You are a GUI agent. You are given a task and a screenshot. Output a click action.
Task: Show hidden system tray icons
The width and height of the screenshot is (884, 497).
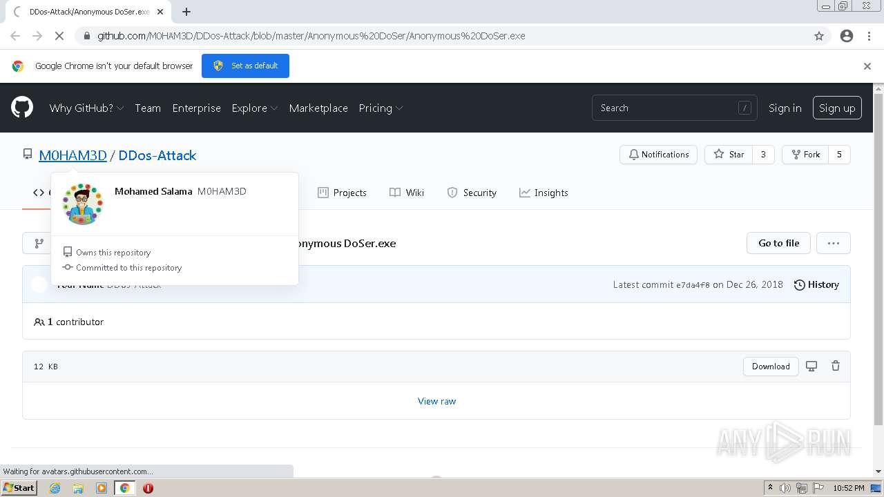click(x=770, y=488)
